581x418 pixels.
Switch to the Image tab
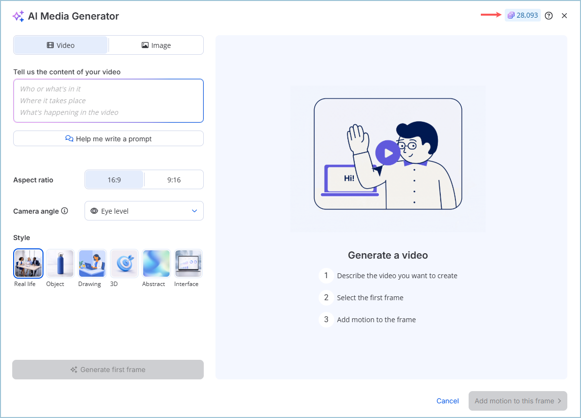pos(156,45)
